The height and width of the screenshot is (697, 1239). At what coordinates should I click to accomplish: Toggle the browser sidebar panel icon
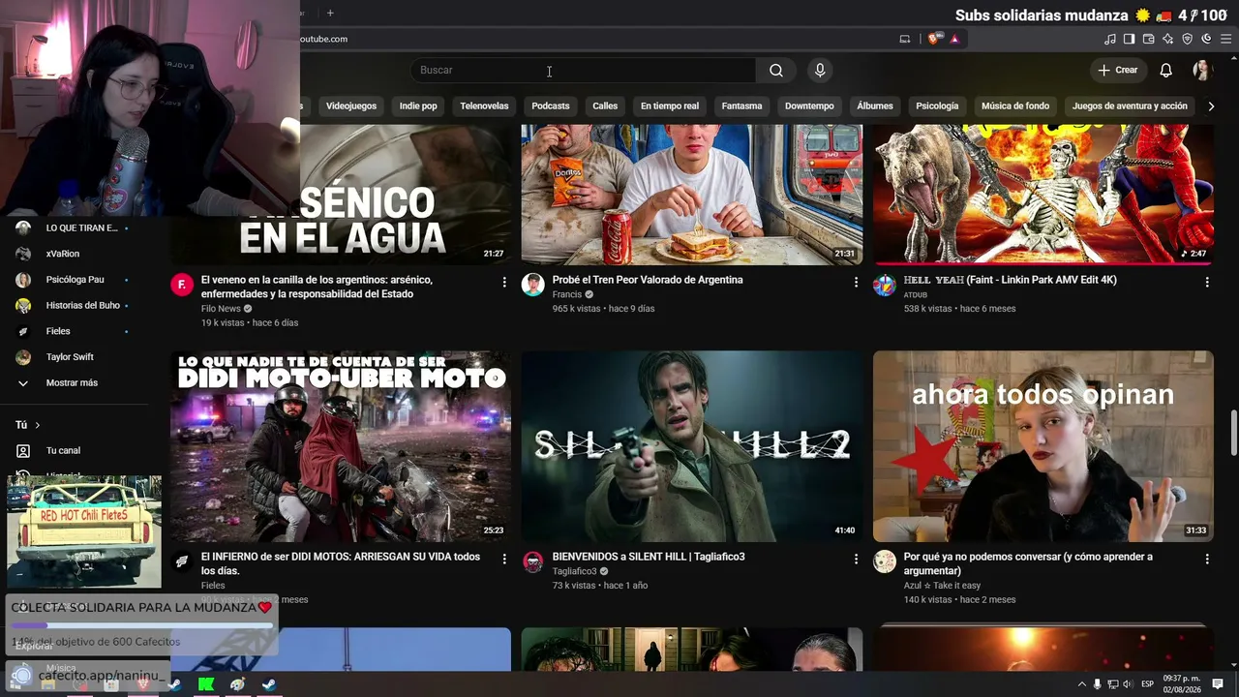click(x=1130, y=39)
